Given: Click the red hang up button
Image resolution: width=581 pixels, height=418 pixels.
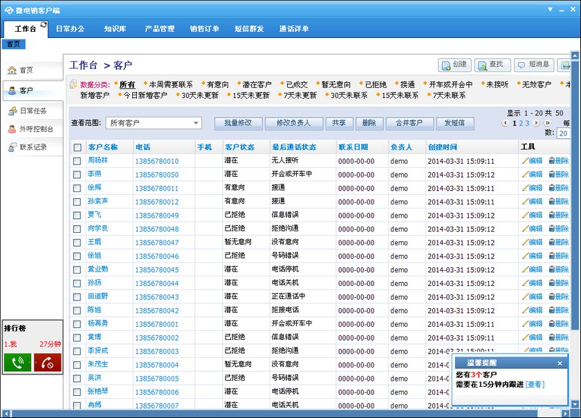Looking at the screenshot, I should (x=48, y=362).
